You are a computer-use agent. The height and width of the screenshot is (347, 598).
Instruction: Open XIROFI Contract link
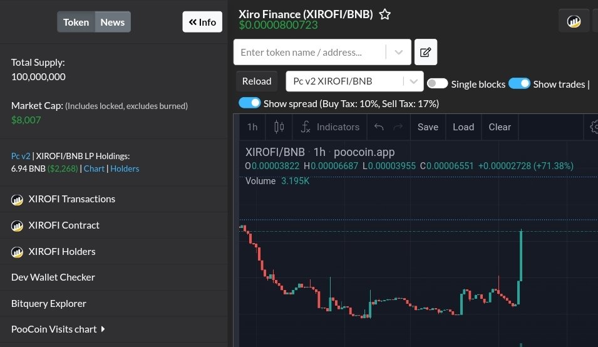click(x=64, y=225)
